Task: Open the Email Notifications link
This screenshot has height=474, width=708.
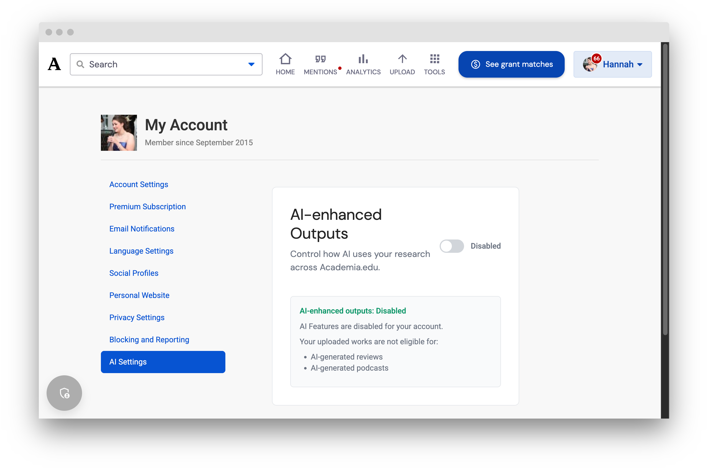Action: pos(142,229)
